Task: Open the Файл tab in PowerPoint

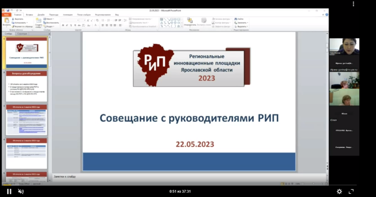Action: point(6,15)
